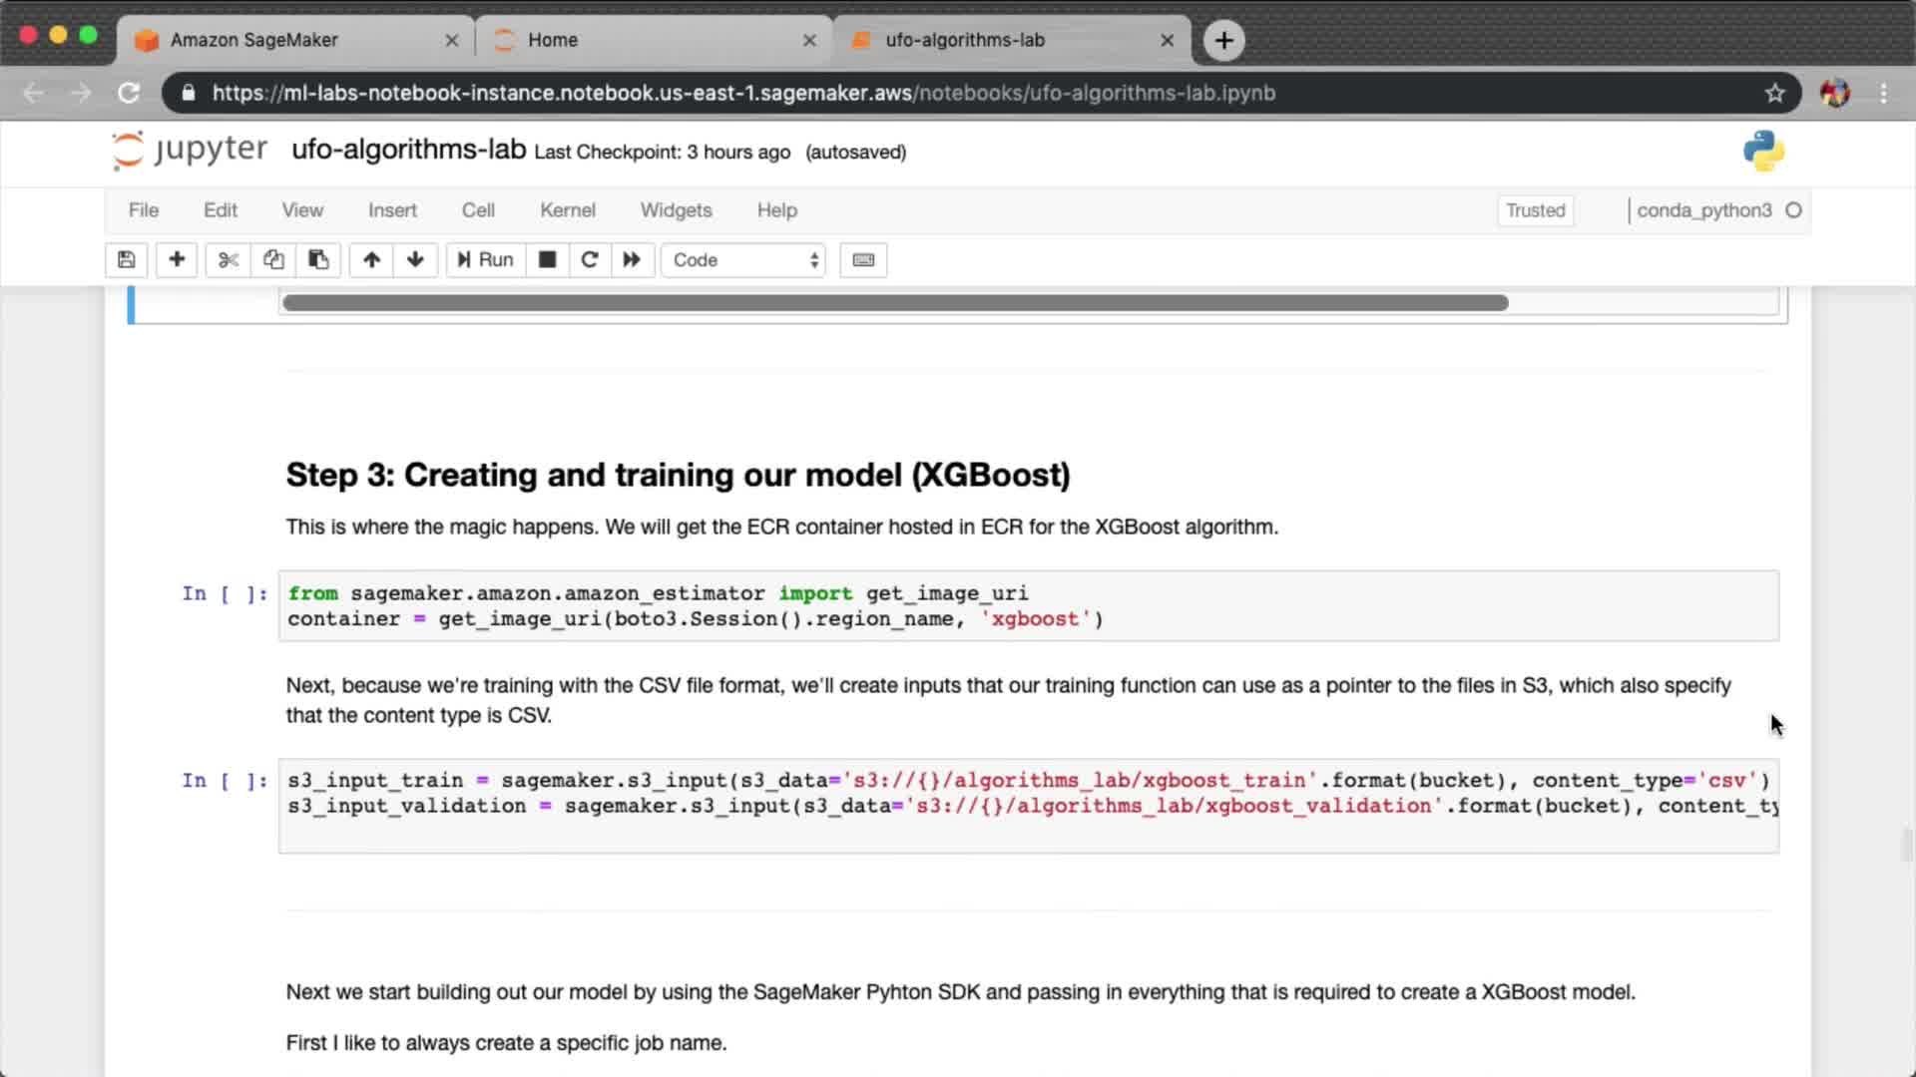Move selected cell down arrow
The width and height of the screenshot is (1916, 1077).
(415, 260)
